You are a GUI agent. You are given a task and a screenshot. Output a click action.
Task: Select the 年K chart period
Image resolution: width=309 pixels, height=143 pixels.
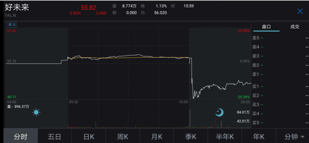click(x=259, y=137)
